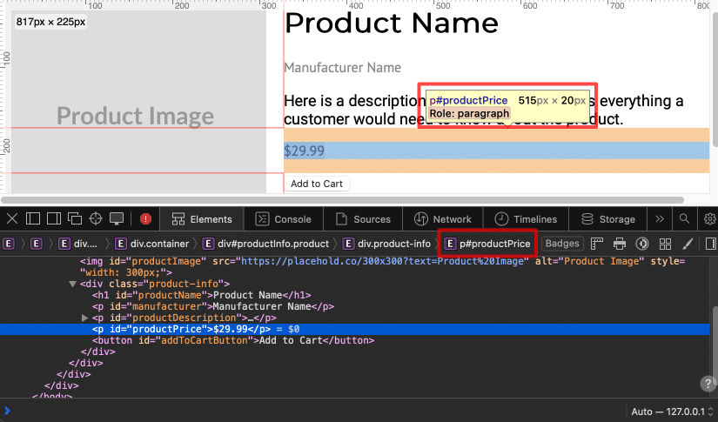Screen dimensions: 718x422
Task: Open the Network tab
Action: (442, 219)
